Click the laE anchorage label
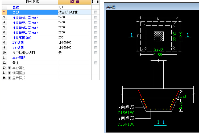Image resolution: width=199 pixels, height=133 pixels. [183, 96]
